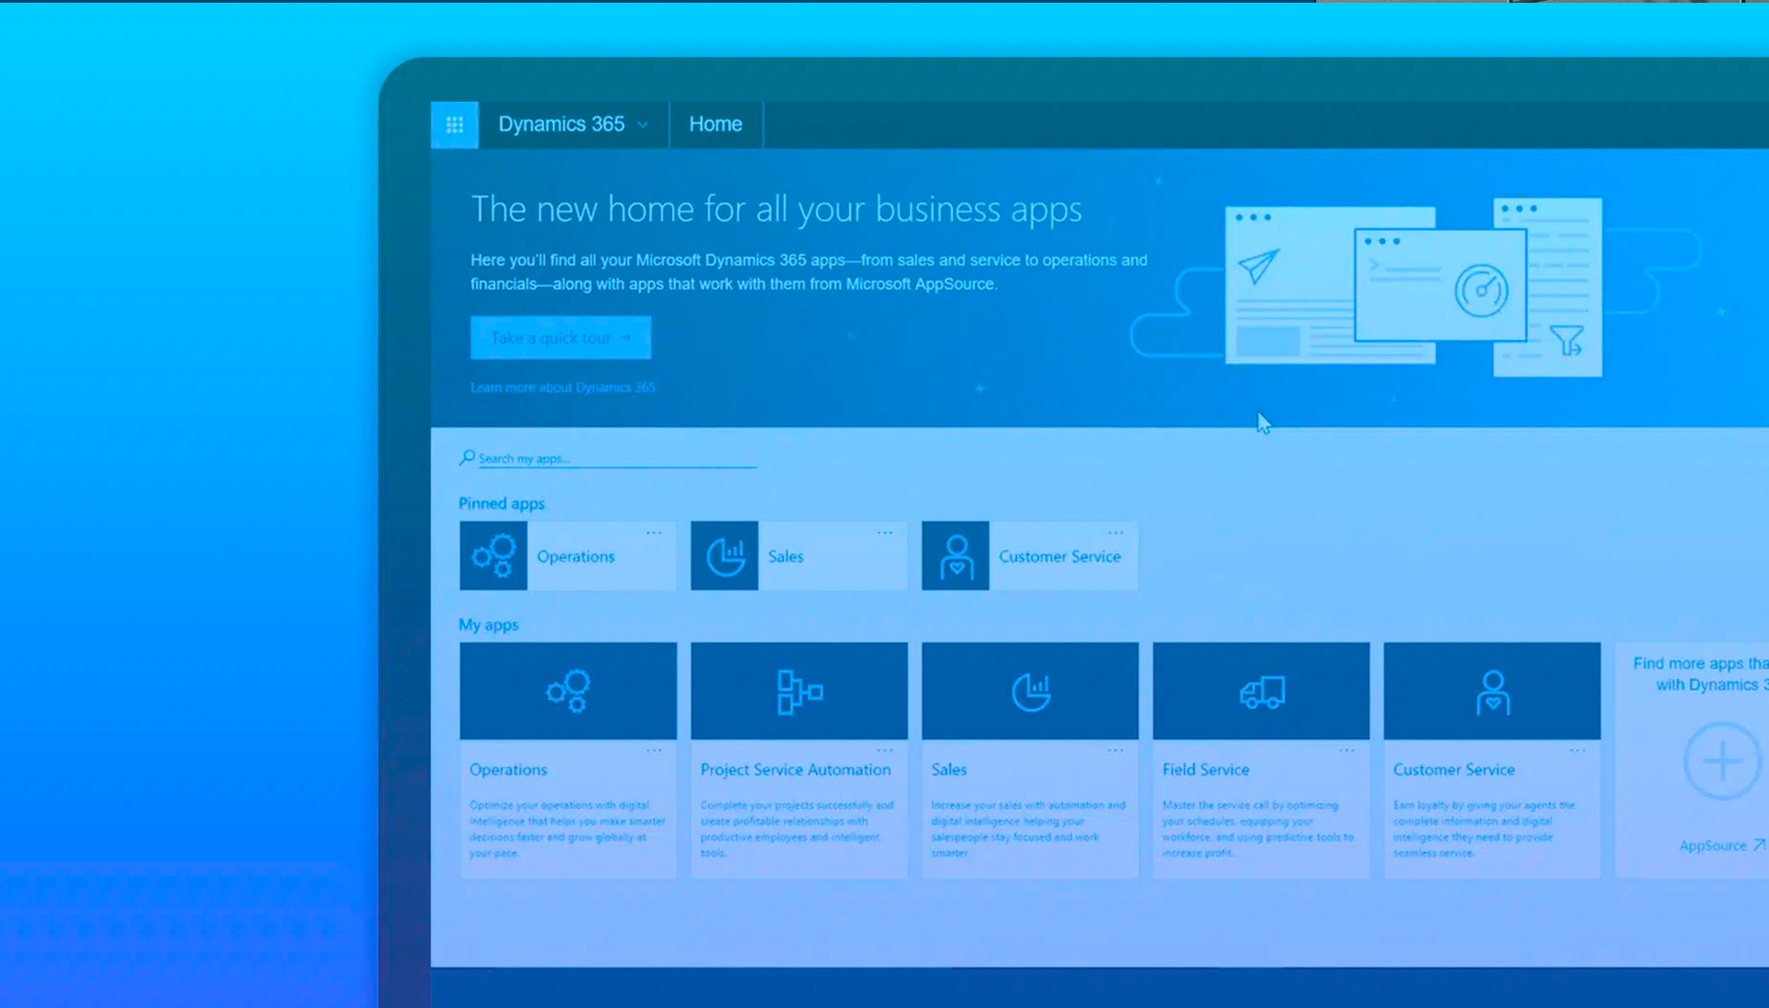Image resolution: width=1769 pixels, height=1008 pixels.
Task: Open Learn more about Dynamics 365 link
Action: pyautogui.click(x=563, y=388)
